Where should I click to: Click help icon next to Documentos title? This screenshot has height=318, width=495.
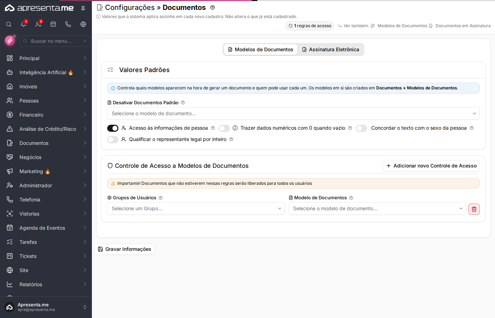[x=212, y=7]
